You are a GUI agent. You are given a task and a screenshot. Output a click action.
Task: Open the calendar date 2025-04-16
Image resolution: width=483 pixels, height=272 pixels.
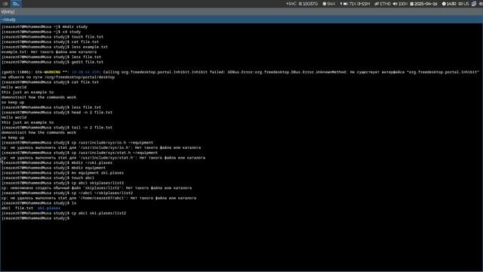click(423, 4)
